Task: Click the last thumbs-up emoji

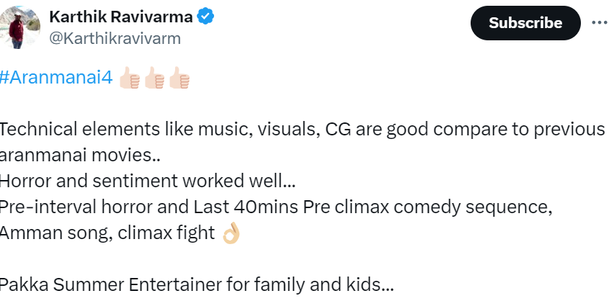Action: pos(179,78)
